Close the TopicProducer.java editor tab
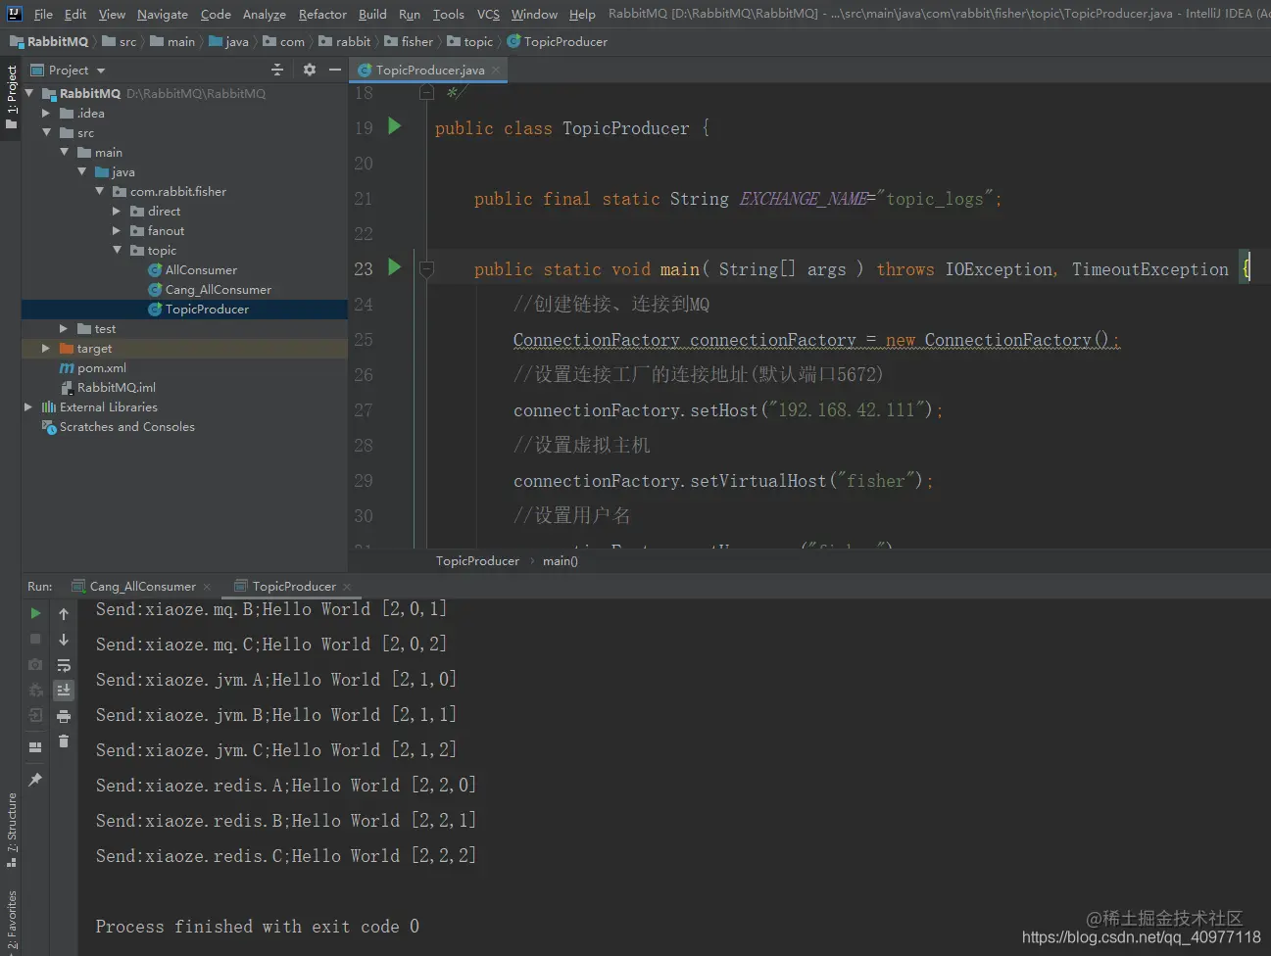The height and width of the screenshot is (956, 1271). pyautogui.click(x=496, y=70)
